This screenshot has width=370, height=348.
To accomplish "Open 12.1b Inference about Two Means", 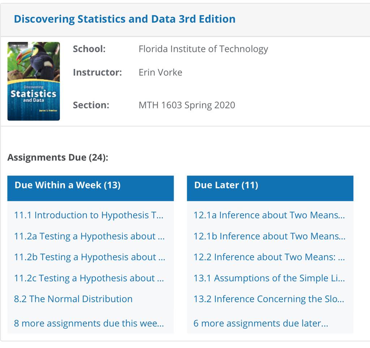I will point(270,236).
